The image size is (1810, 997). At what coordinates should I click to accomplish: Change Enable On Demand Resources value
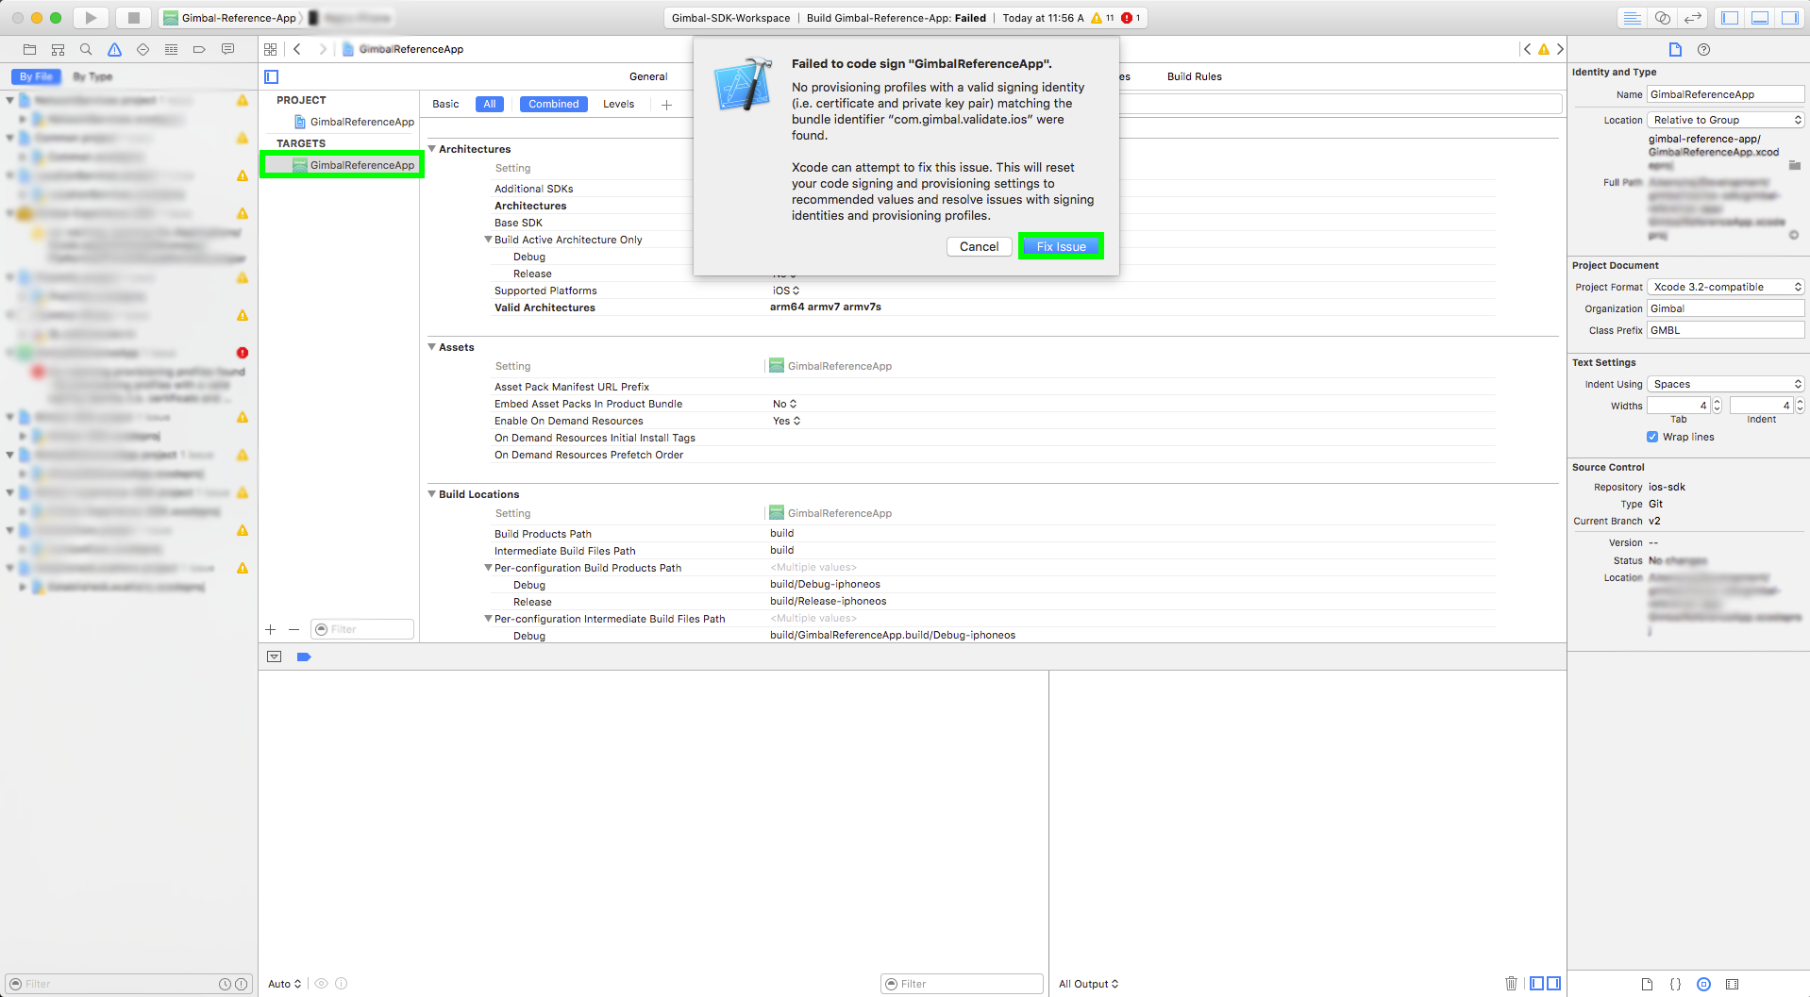tap(787, 421)
